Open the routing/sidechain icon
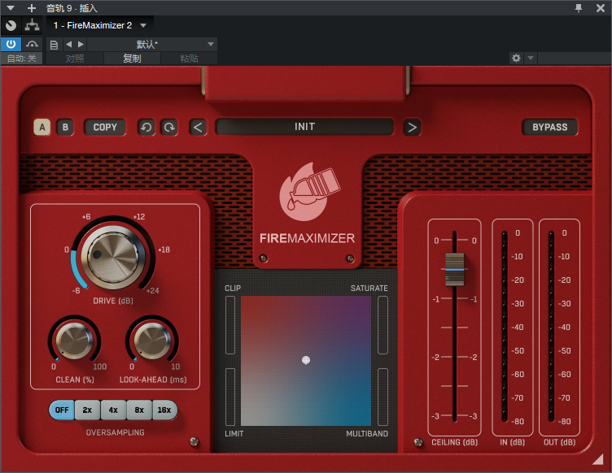Viewport: 612px width, 473px height. pyautogui.click(x=32, y=25)
